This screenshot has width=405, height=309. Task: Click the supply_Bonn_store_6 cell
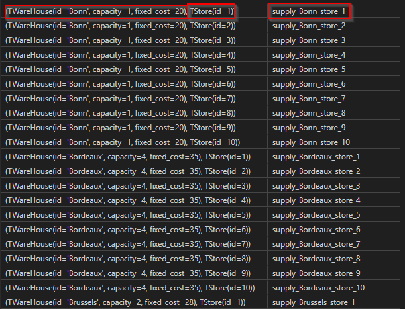(333, 84)
